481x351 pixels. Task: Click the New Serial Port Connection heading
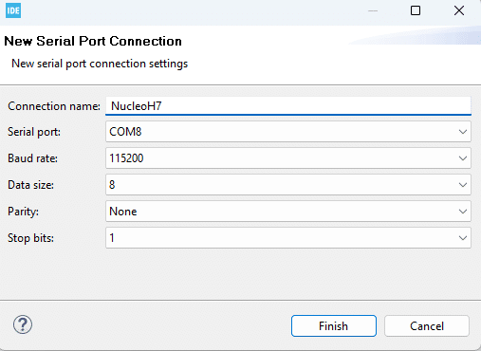(93, 41)
